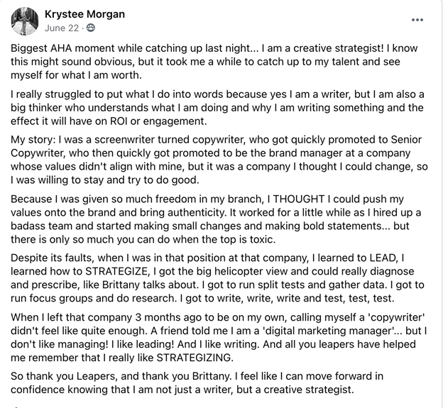443x408 pixels.
Task: Click the paragraph starting 'Biggest AHA moment'
Action: pos(214,62)
